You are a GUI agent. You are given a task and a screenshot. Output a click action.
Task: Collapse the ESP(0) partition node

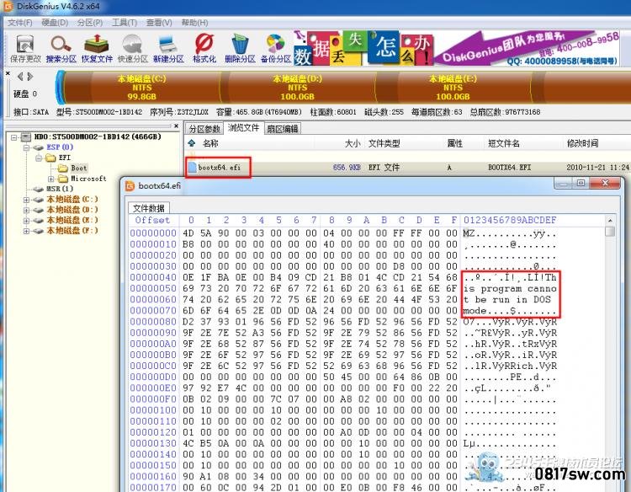coord(27,147)
